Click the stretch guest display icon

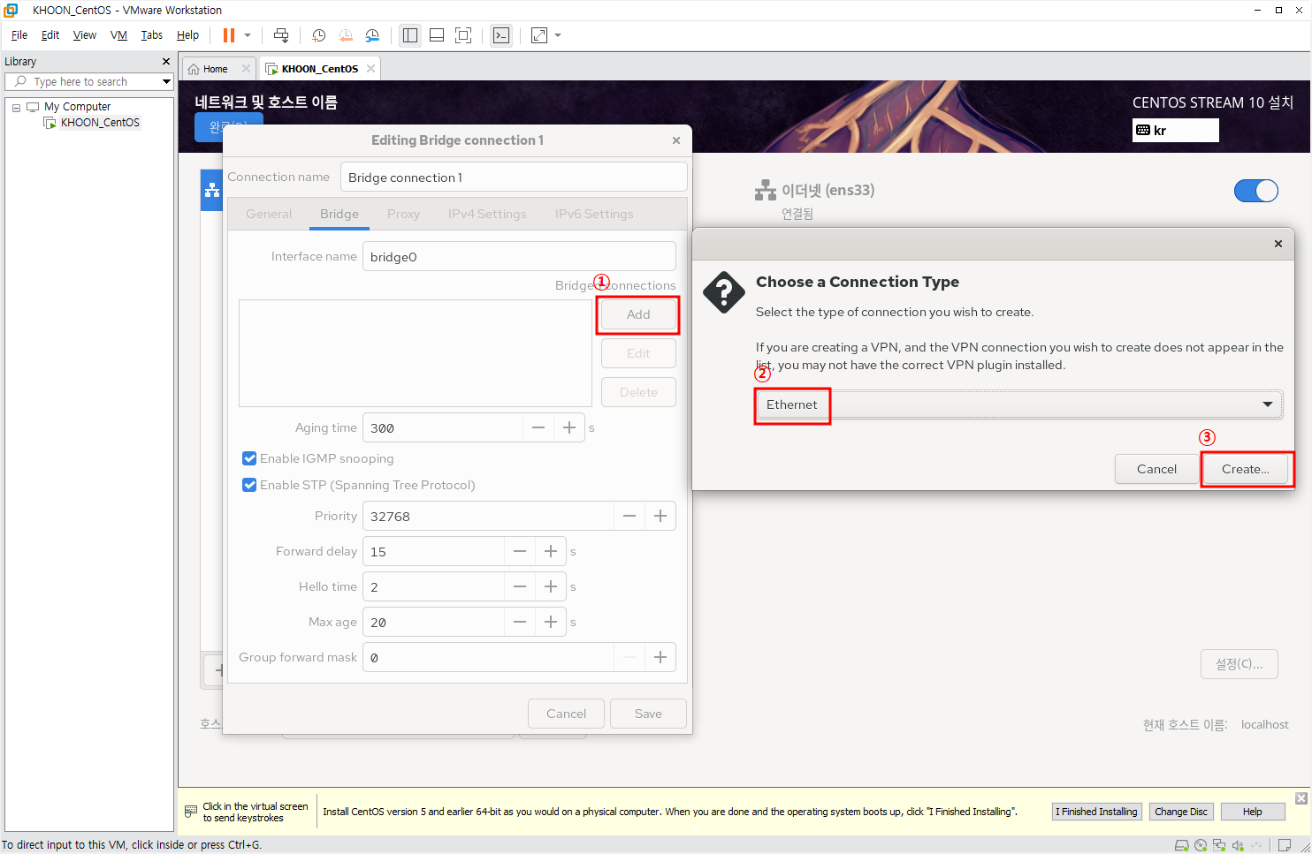pos(539,35)
